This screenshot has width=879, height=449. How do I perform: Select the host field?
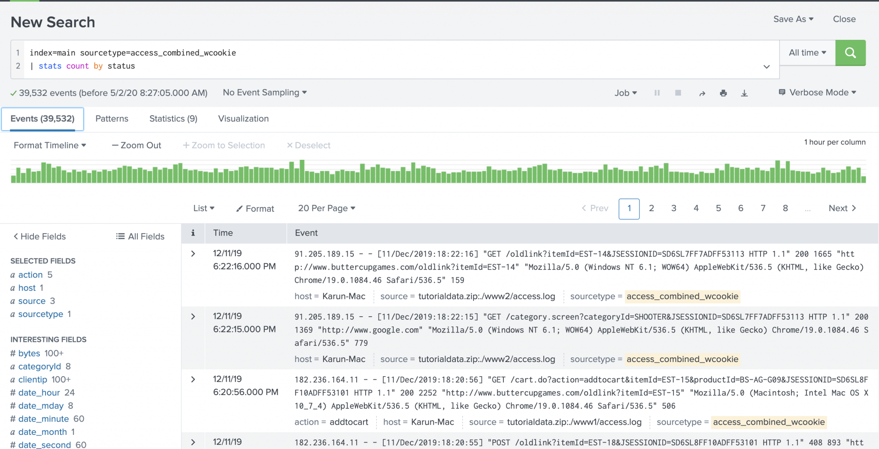27,288
